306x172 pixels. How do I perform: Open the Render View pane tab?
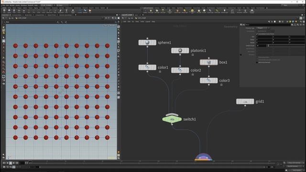coord(28,15)
